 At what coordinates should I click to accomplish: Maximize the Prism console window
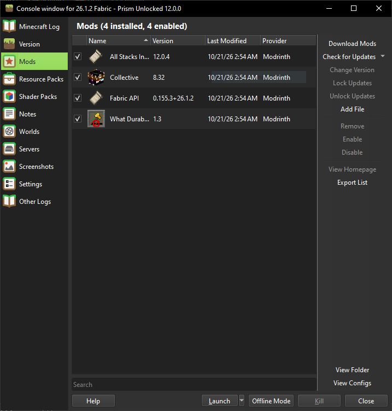(354, 8)
